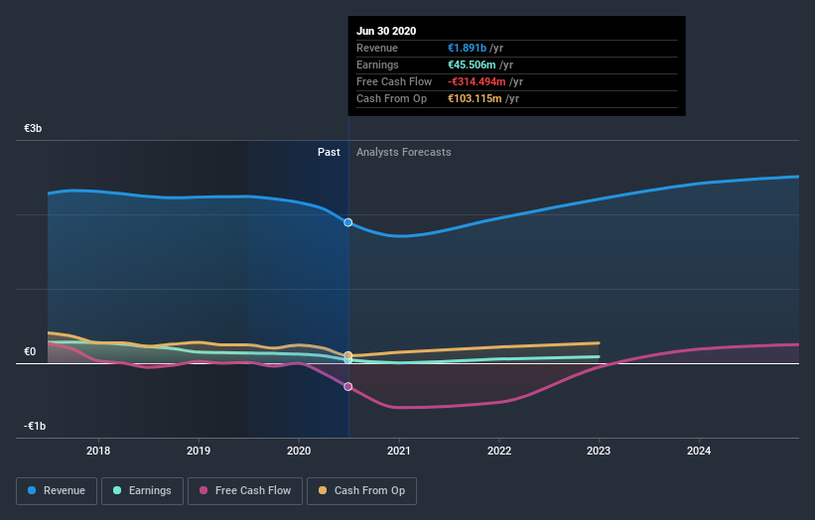This screenshot has width=815, height=520.
Task: Select the 2021 x-axis label
Action: [399, 451]
